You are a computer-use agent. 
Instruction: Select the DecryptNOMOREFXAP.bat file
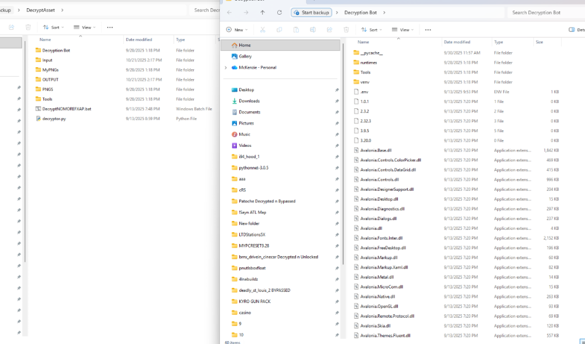coord(67,109)
